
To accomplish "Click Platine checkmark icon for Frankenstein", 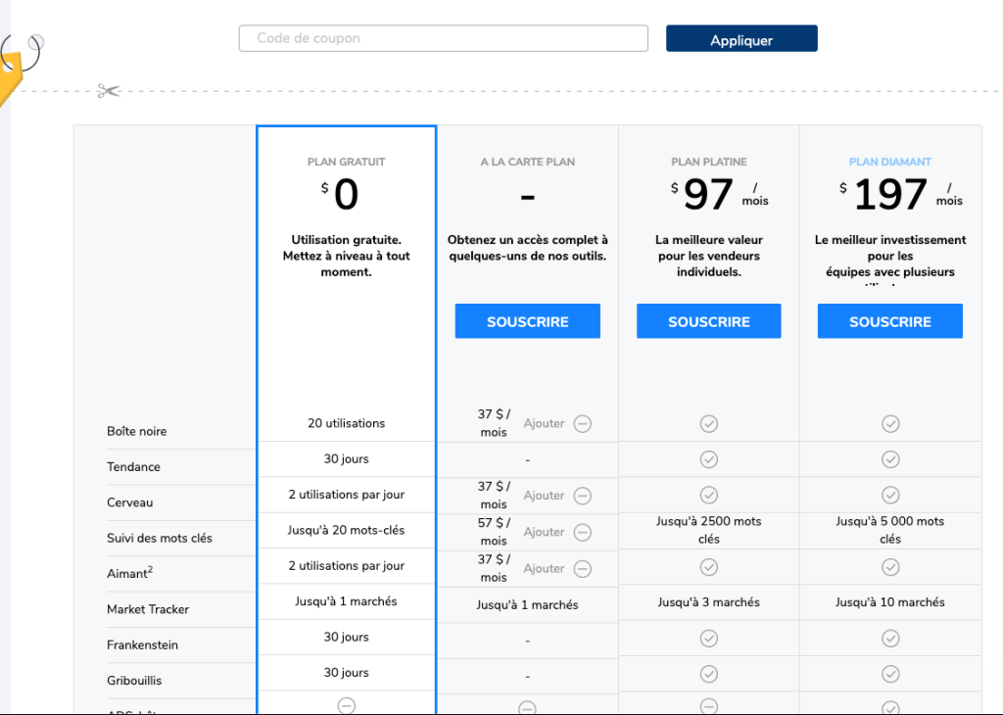I will pos(709,639).
